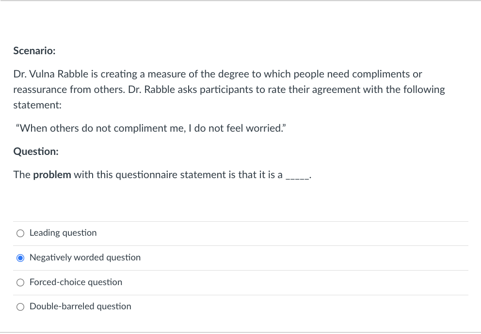Screen dimensions: 481x334
Task: Choose the "Forced-choice question" radio circle
Action: tap(20, 283)
